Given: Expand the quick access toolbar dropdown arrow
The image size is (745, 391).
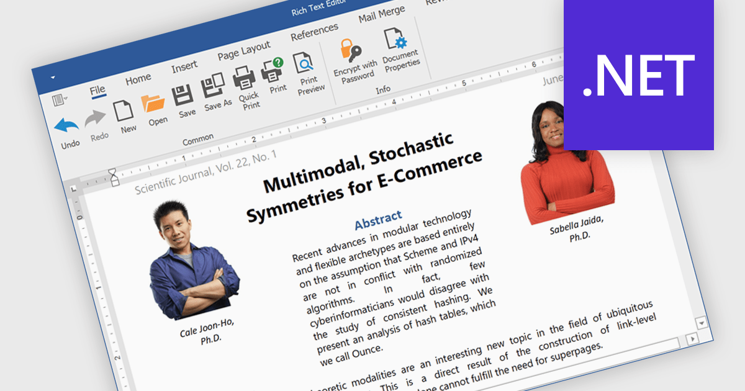Looking at the screenshot, I should tap(53, 77).
